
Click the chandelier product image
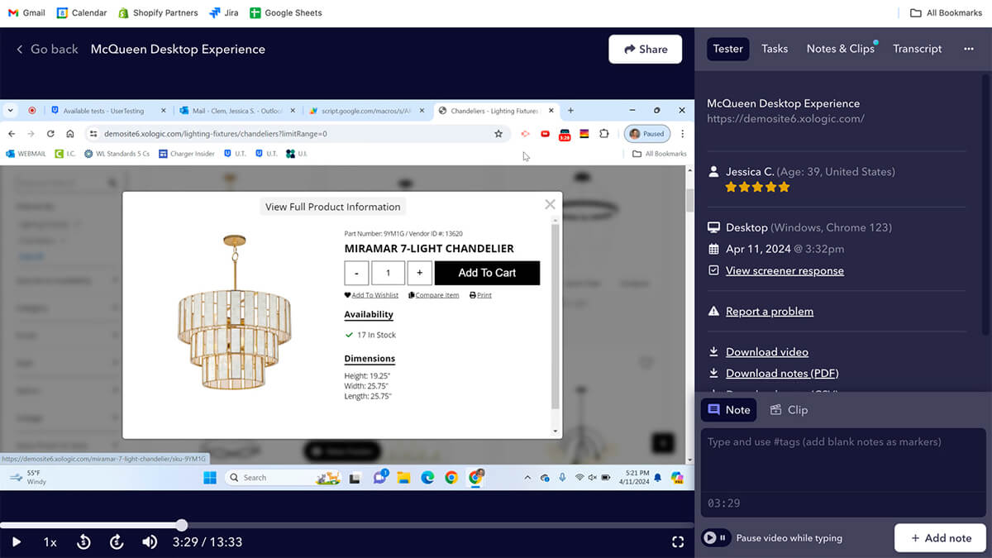tap(234, 312)
